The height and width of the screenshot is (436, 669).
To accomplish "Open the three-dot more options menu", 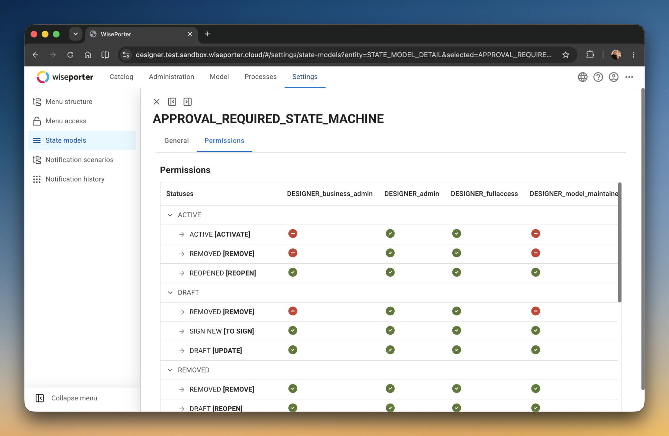I will (x=629, y=77).
